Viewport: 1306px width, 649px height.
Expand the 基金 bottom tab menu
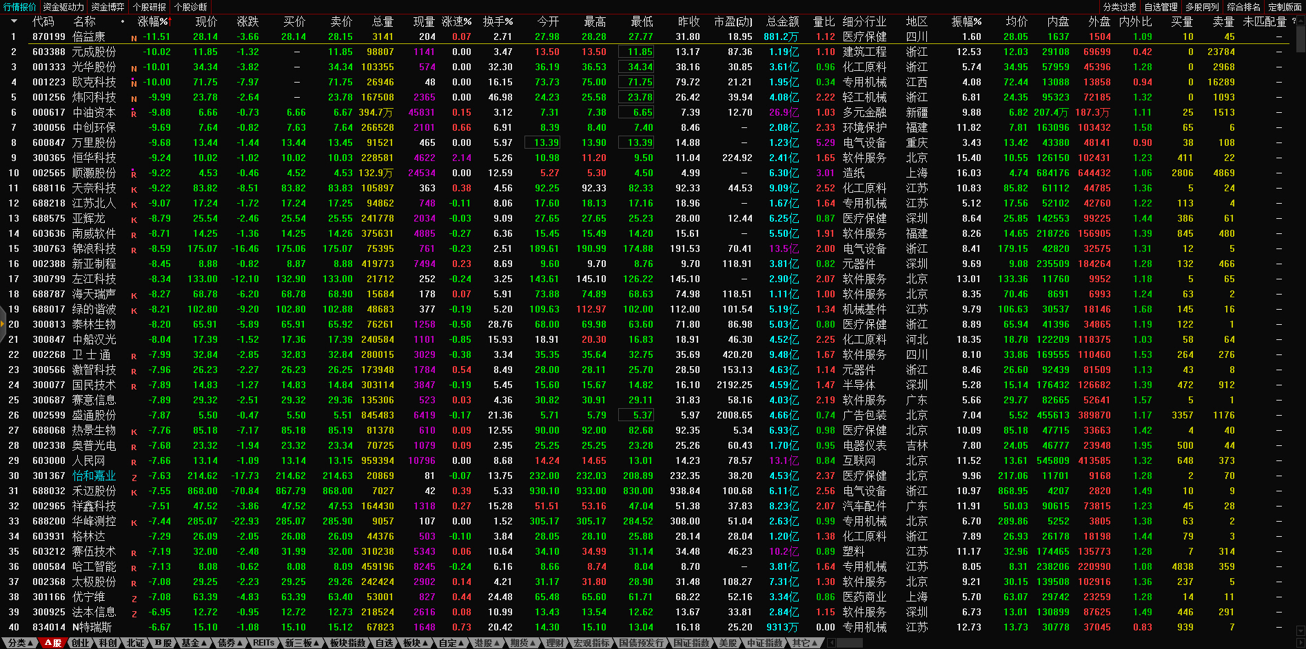click(x=193, y=643)
